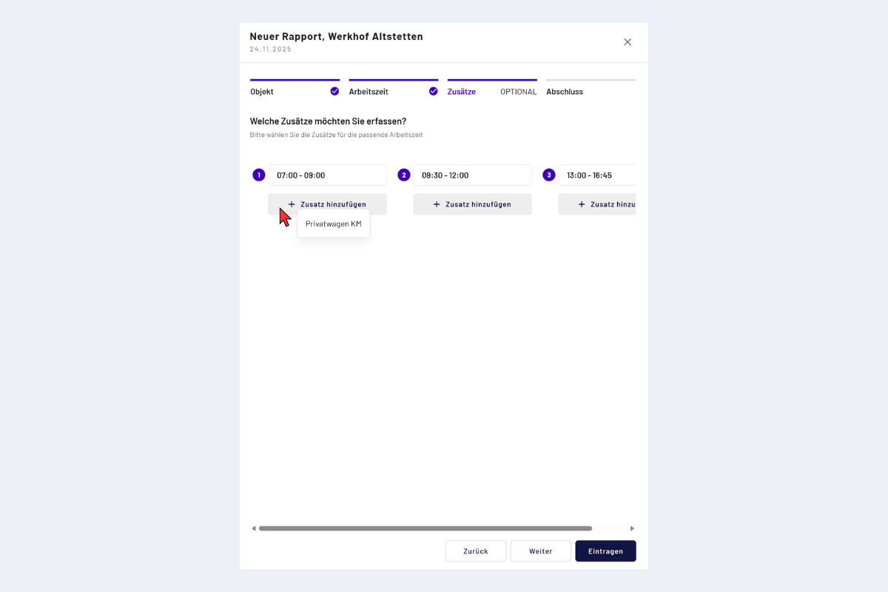Jump to the Abschluss step tab
The width and height of the screenshot is (888, 592).
pyautogui.click(x=565, y=92)
